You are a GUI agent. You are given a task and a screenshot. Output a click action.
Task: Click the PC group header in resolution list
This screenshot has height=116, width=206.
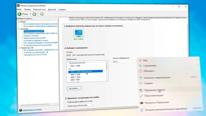point(70,69)
